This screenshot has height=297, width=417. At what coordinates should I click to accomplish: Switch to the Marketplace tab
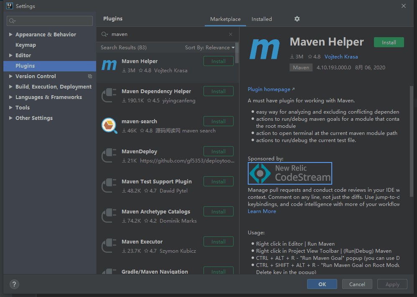[225, 19]
